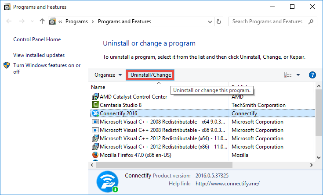
Task: Click horizontal scrollbar right arrow
Action: click(x=312, y=165)
